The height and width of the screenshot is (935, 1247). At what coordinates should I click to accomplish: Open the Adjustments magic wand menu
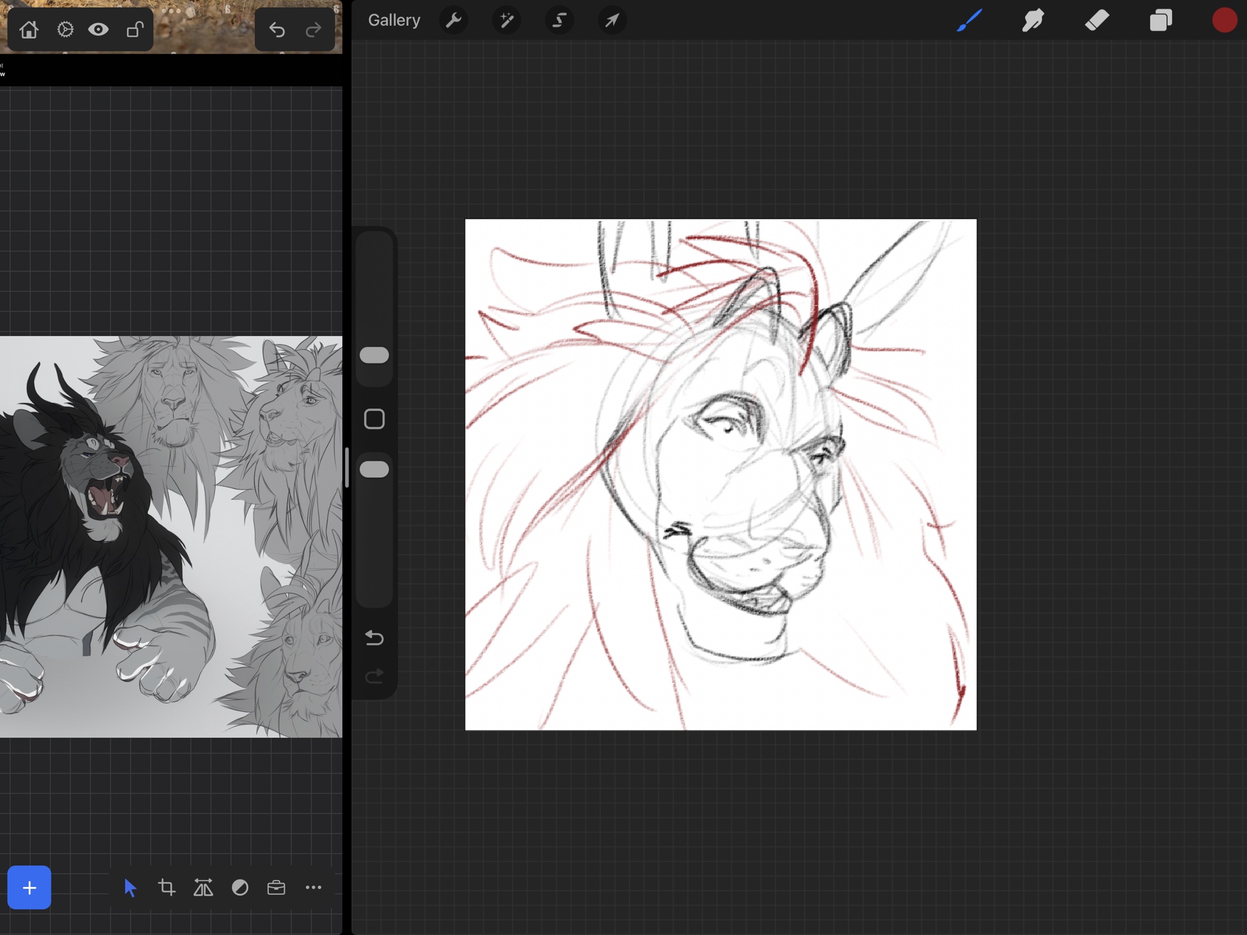click(506, 21)
